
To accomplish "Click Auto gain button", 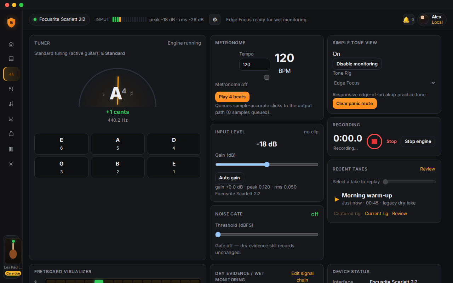I will pos(230,178).
